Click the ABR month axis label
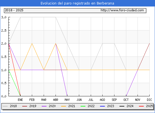The image size is (155, 113). click(x=56, y=100)
